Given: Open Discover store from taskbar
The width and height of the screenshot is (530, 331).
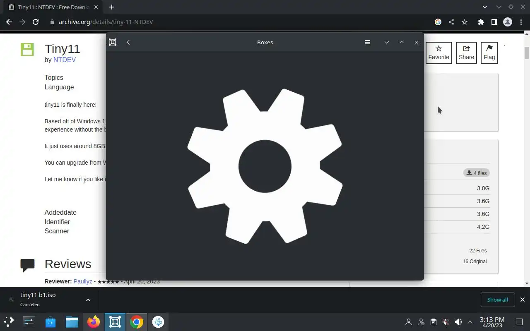Looking at the screenshot, I should click(x=51, y=321).
